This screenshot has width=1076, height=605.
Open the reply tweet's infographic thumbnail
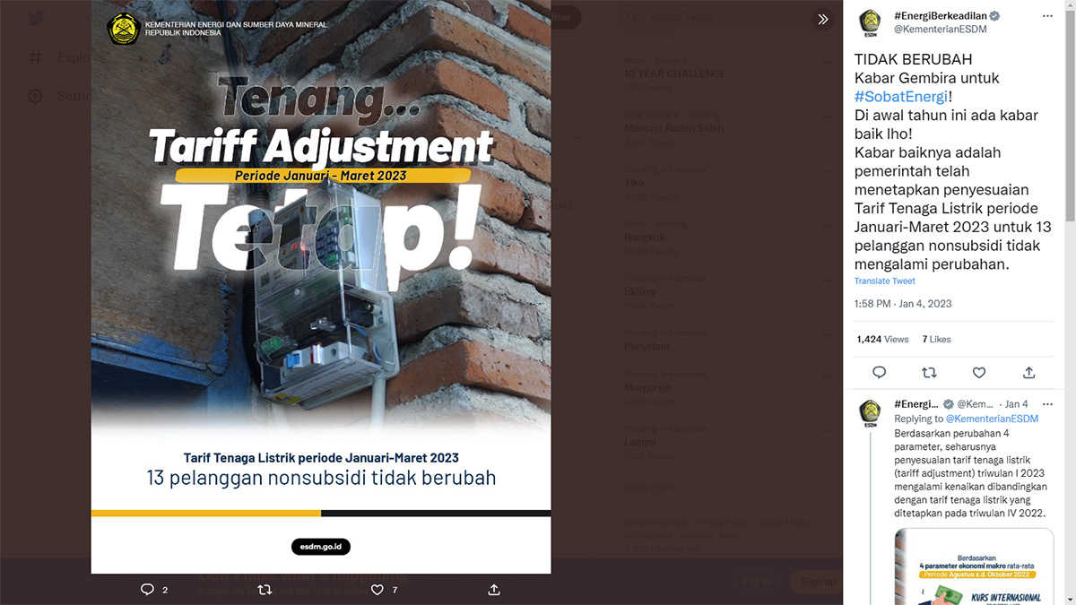[974, 566]
